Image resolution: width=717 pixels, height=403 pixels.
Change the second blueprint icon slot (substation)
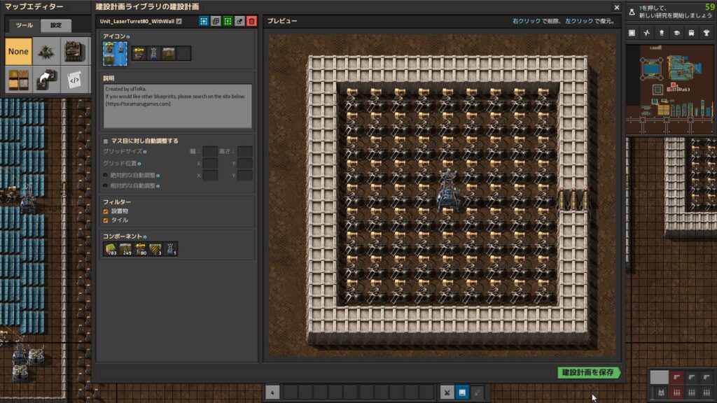(153, 53)
